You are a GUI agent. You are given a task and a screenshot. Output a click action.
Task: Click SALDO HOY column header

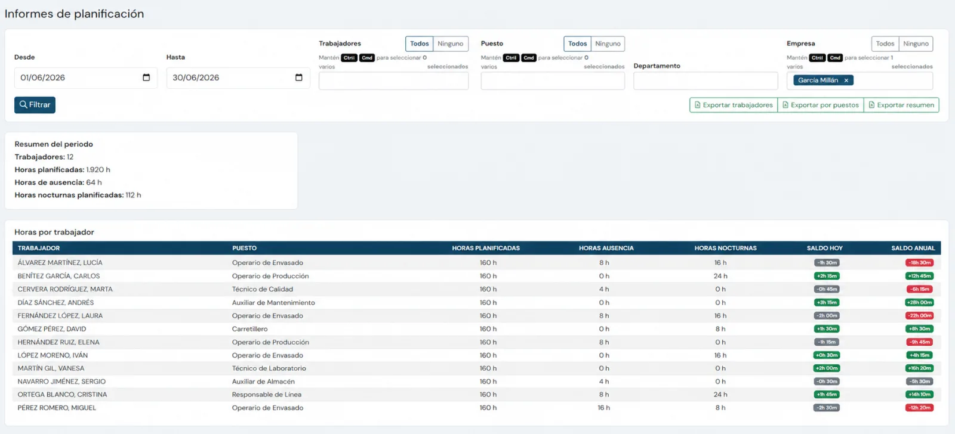825,248
